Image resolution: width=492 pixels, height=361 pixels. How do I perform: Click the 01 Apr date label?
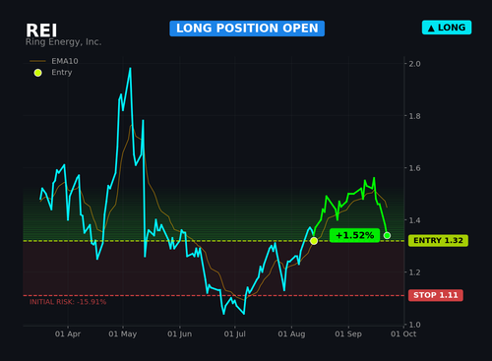coord(68,334)
